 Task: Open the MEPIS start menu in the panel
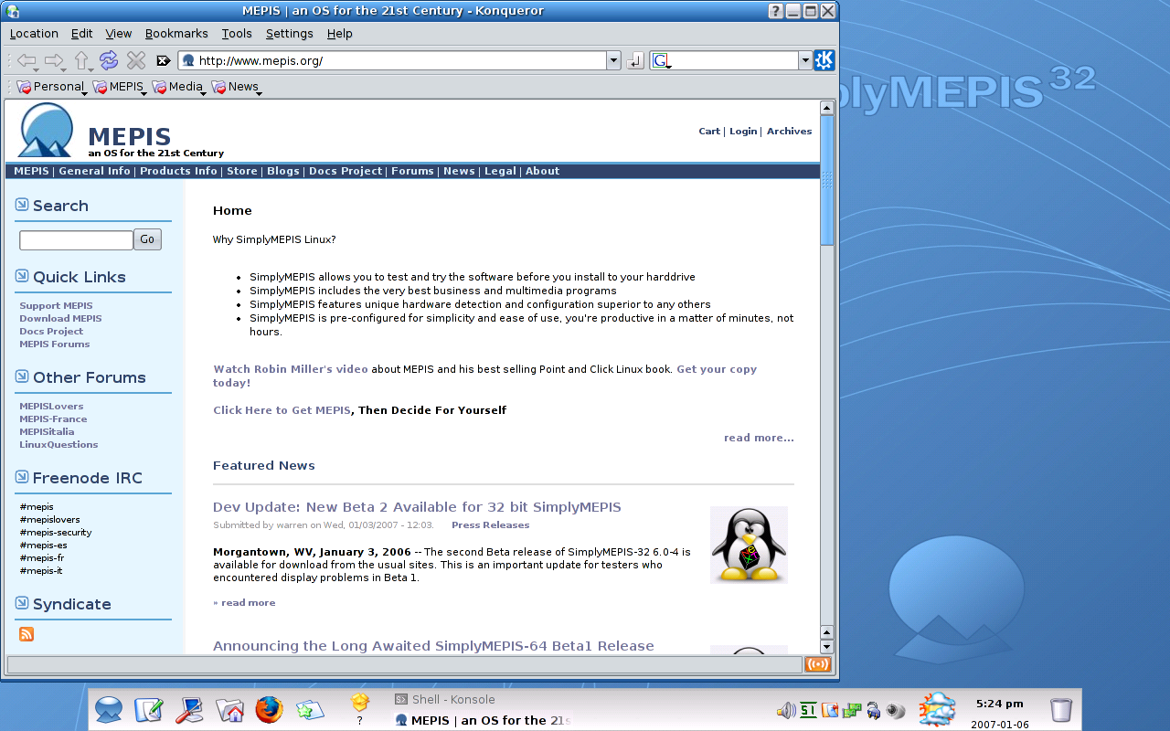point(109,710)
